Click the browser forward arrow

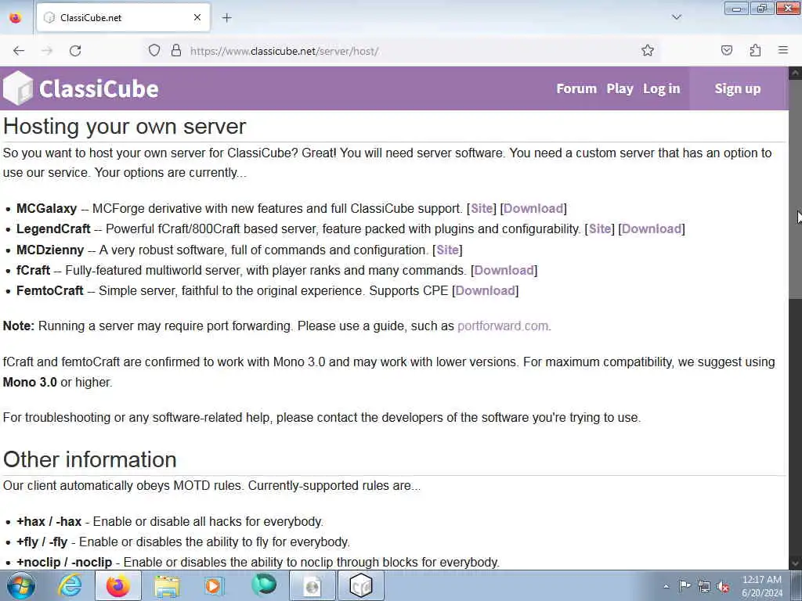click(47, 51)
